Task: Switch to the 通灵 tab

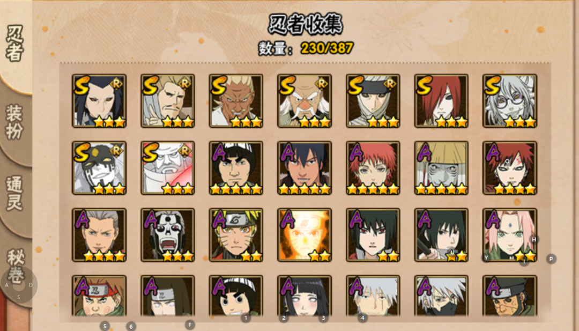Action: [15, 193]
